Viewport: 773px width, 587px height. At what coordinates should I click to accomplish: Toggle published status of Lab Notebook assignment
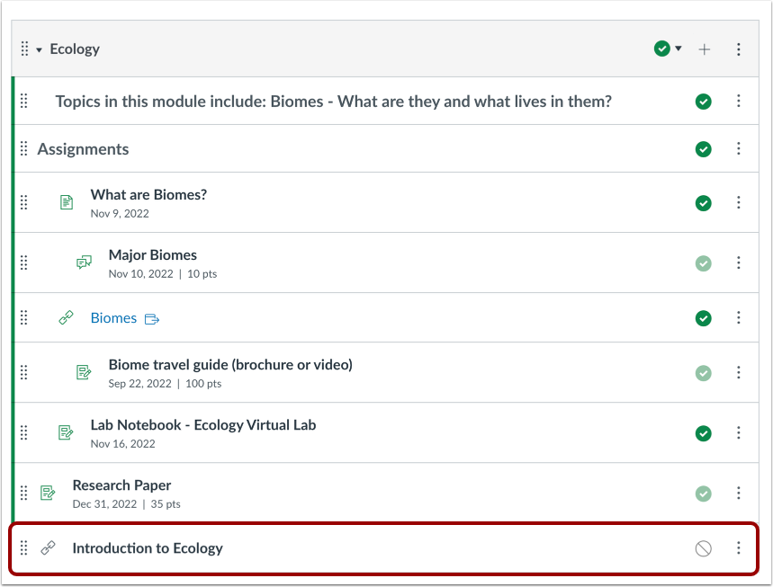click(x=704, y=433)
